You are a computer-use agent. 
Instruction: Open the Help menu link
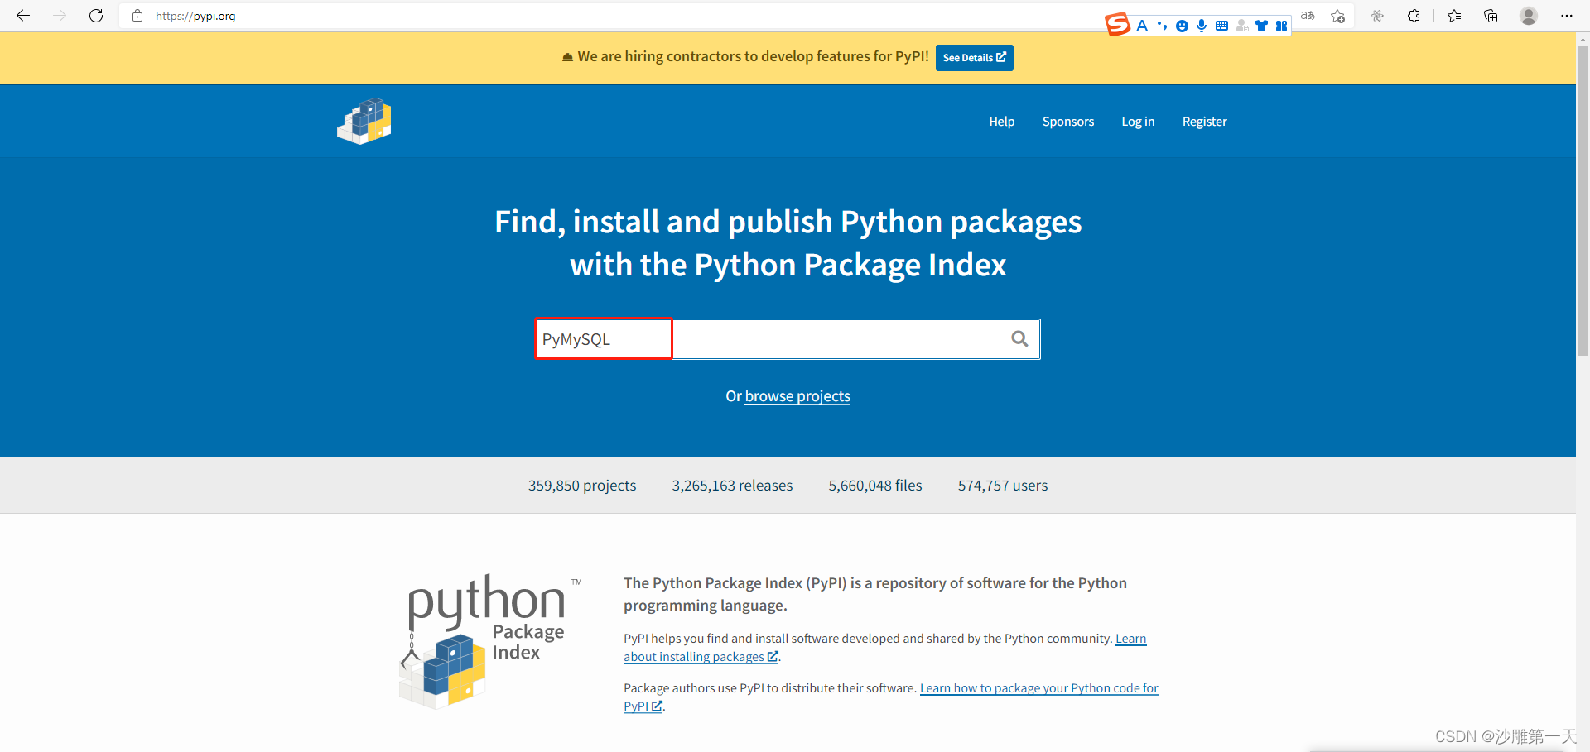tap(1001, 122)
